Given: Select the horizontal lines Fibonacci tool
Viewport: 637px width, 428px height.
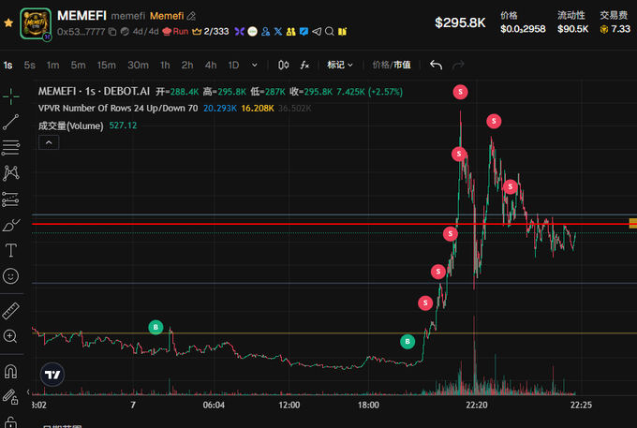Looking at the screenshot, I should point(11,148).
